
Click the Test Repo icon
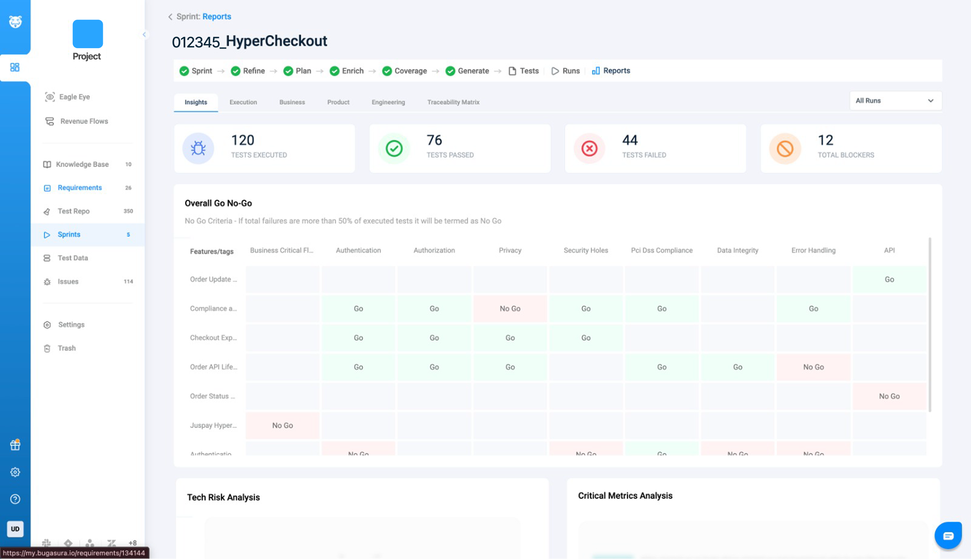[47, 211]
